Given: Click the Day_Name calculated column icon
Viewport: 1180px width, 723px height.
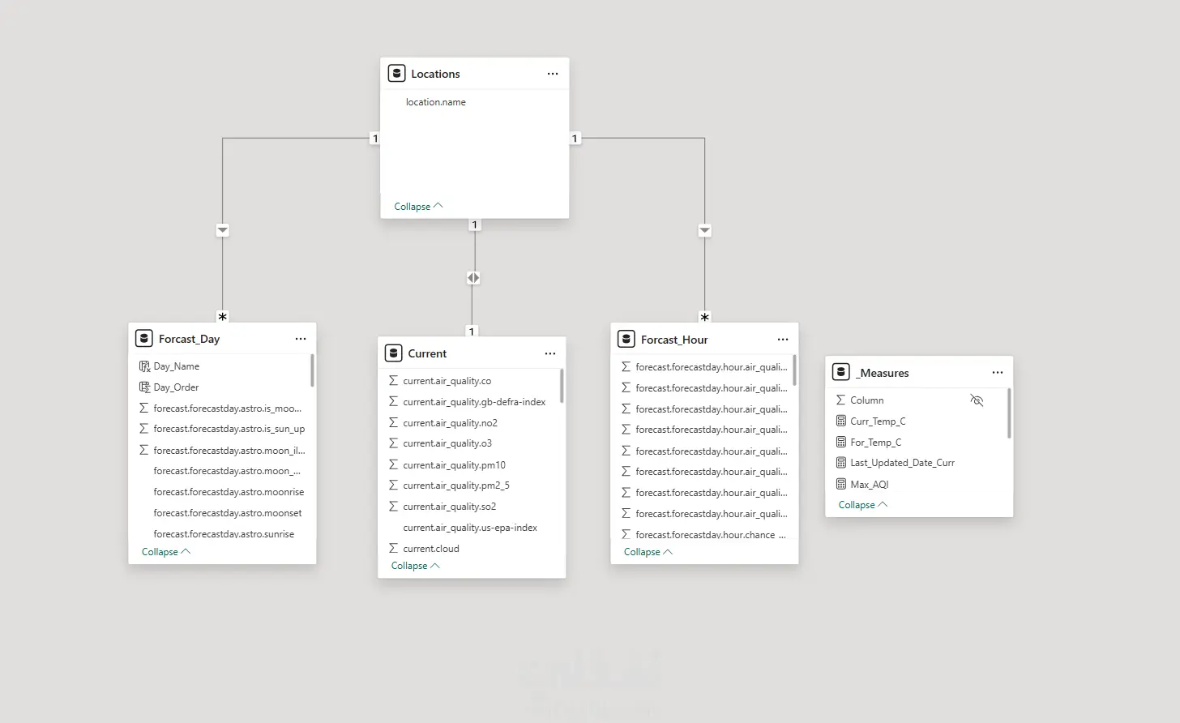Looking at the screenshot, I should [x=144, y=366].
